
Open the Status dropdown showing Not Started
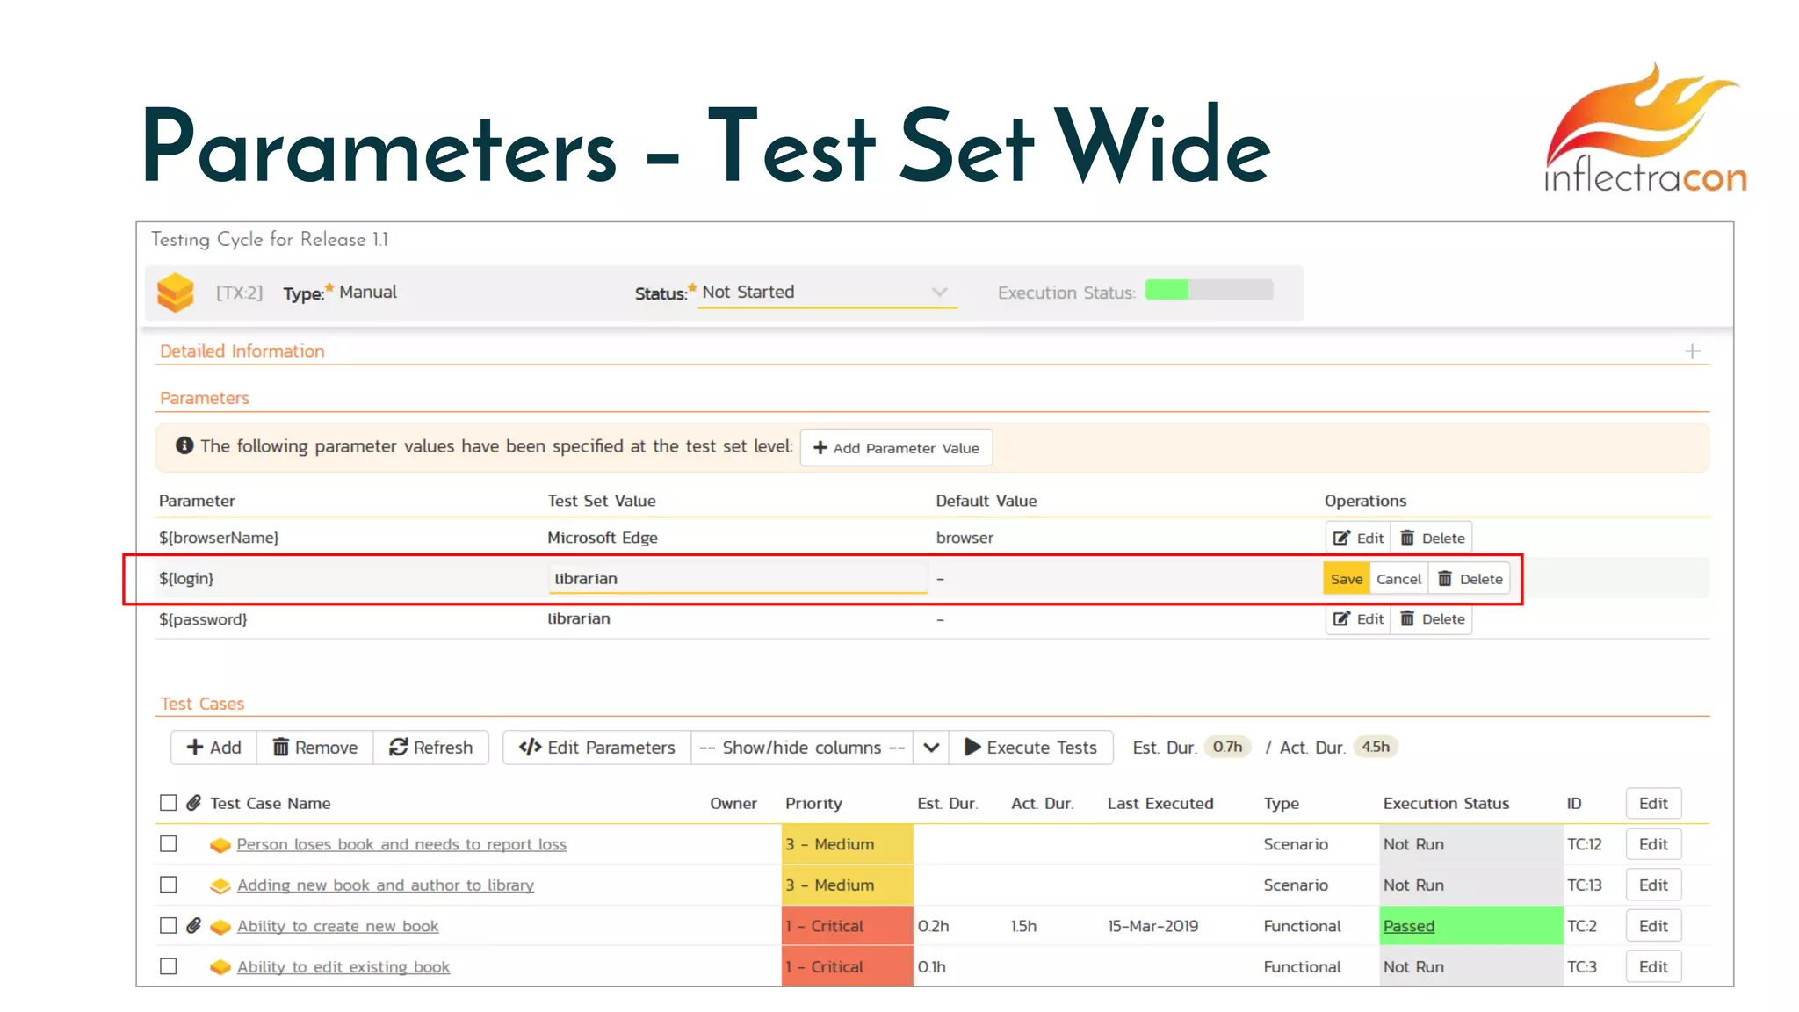click(827, 293)
